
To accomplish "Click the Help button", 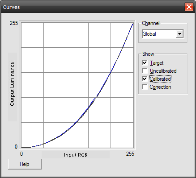I will tap(25, 164).
